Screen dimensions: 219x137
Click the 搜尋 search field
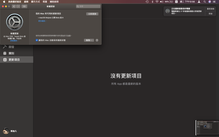pos(88,6)
